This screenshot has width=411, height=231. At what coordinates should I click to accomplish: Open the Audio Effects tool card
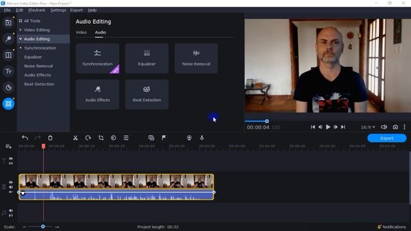point(98,94)
